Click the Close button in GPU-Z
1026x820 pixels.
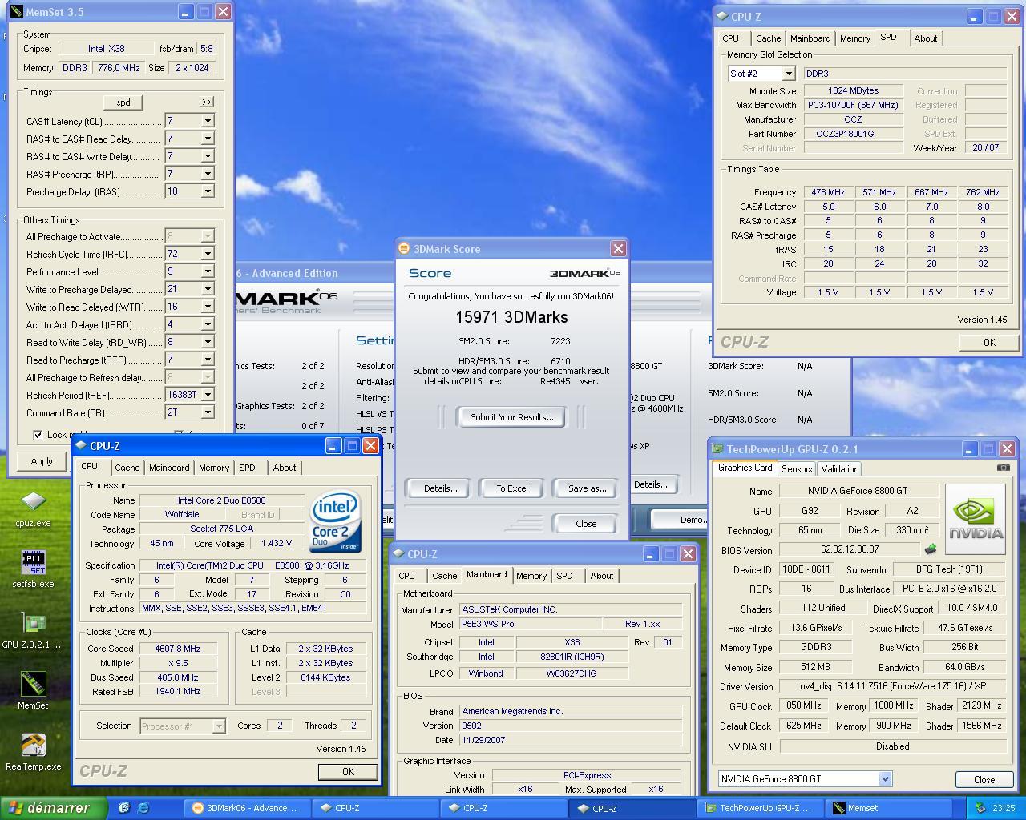click(984, 779)
